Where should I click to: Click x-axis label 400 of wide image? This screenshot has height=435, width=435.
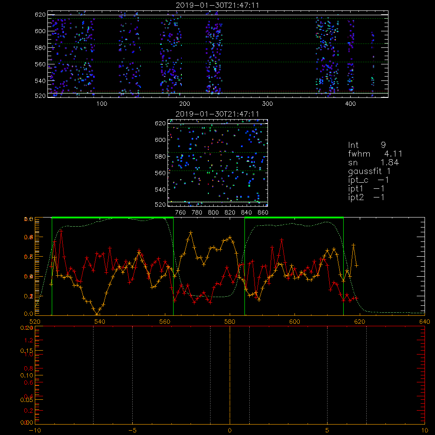click(350, 104)
